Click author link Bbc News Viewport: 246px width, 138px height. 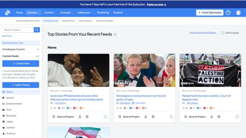point(192,103)
